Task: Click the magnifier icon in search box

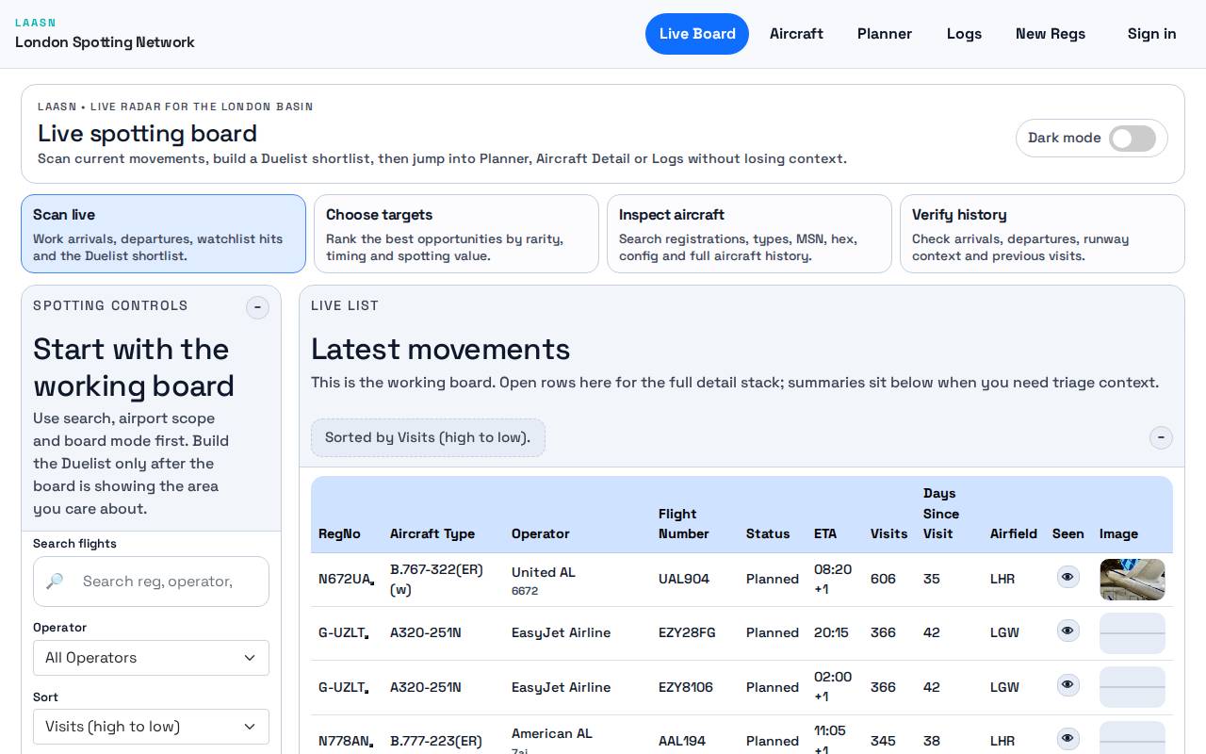Action: point(55,582)
